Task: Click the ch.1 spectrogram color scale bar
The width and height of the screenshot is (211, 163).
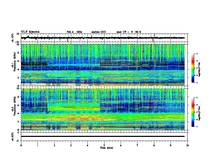Action: [x=193, y=68]
